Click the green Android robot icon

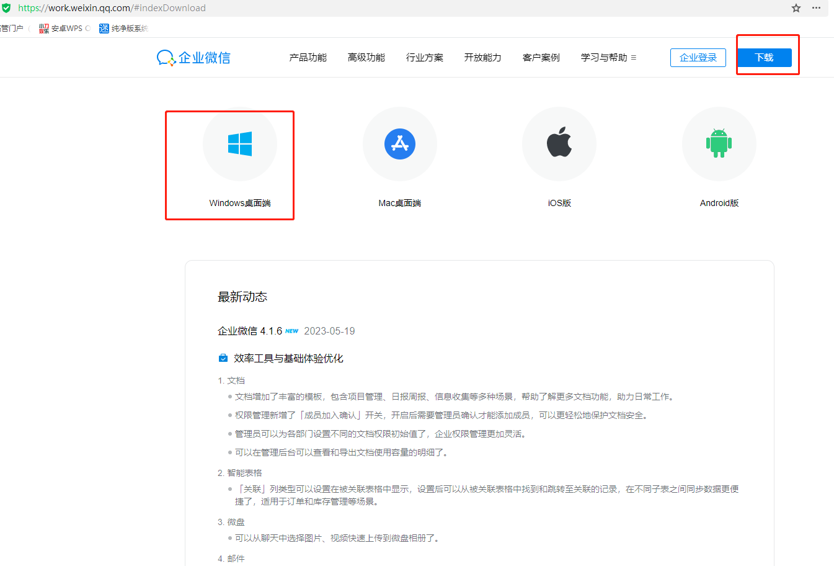click(719, 143)
